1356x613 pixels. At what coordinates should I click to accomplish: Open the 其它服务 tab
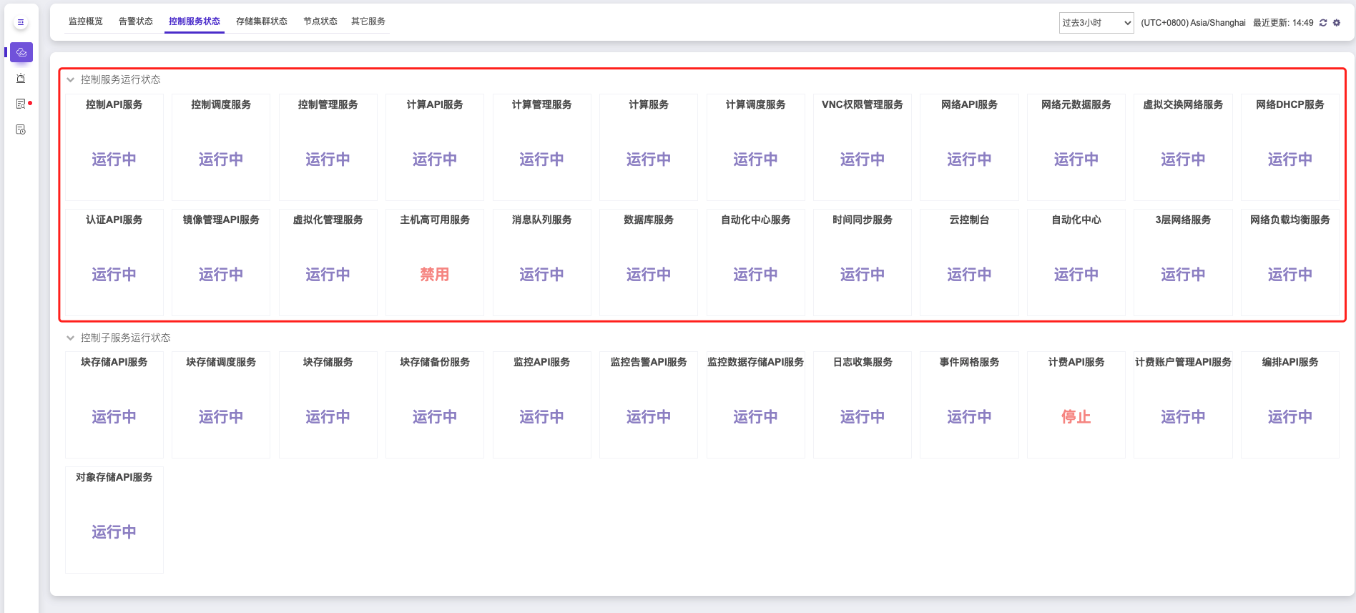click(368, 21)
